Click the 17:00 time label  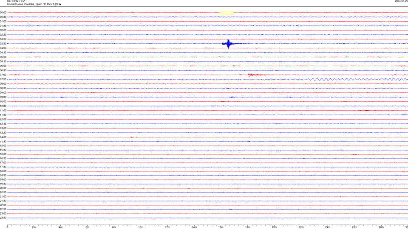point(3,163)
